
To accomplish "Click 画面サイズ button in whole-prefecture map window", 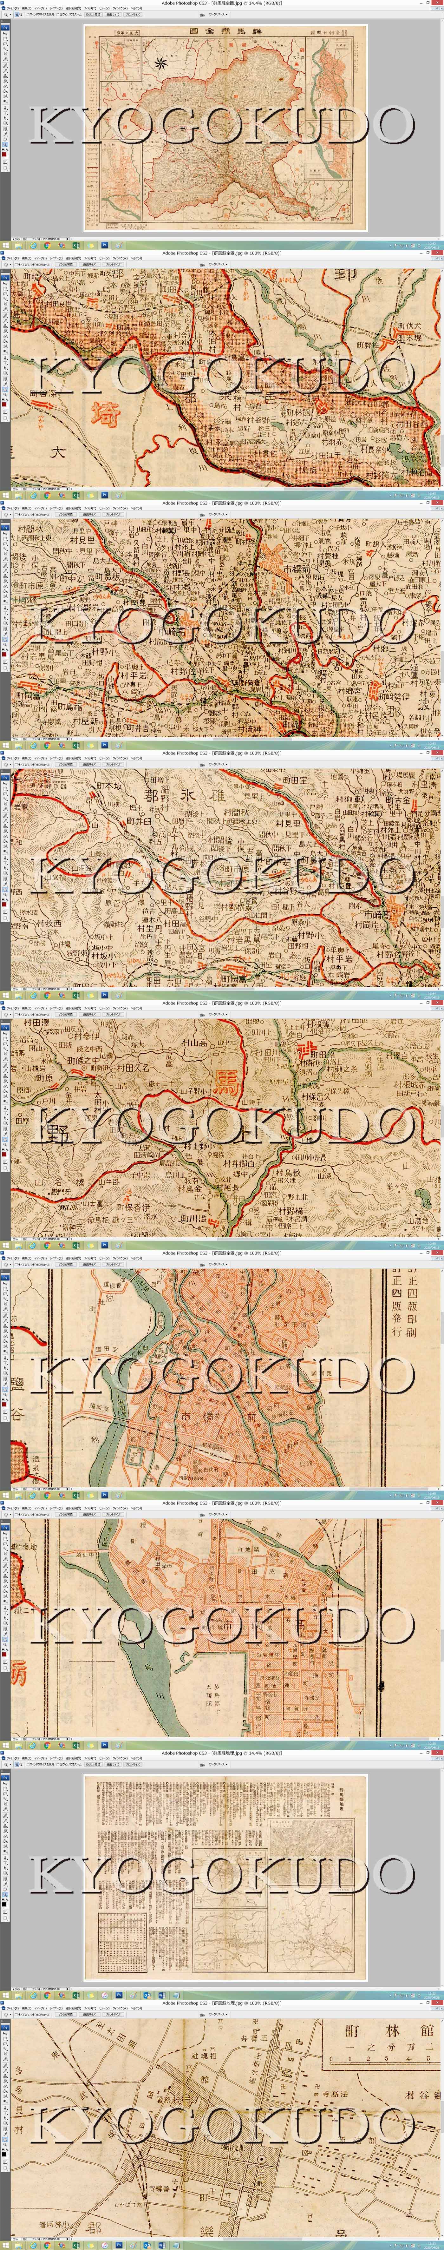I will tap(113, 15).
